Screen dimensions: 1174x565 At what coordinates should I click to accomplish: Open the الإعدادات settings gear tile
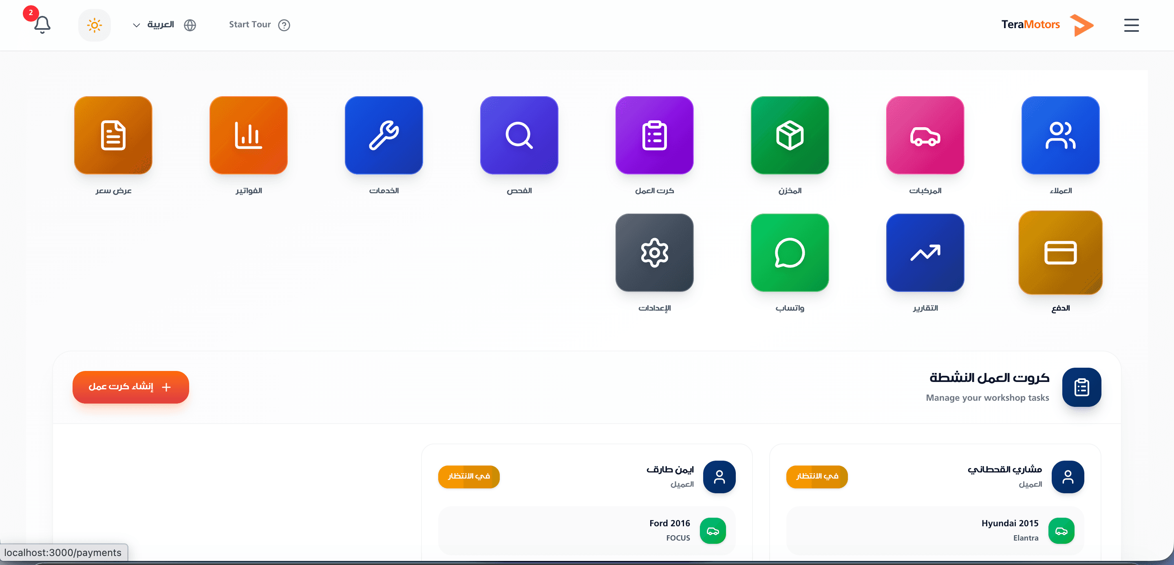654,252
